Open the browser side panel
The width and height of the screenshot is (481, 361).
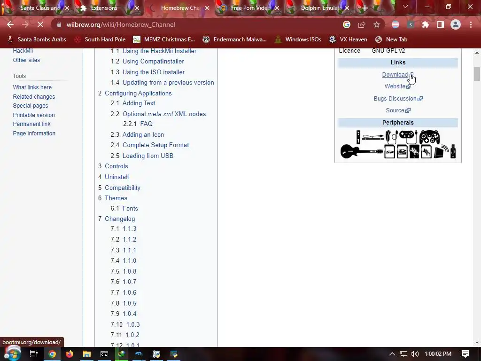click(441, 24)
